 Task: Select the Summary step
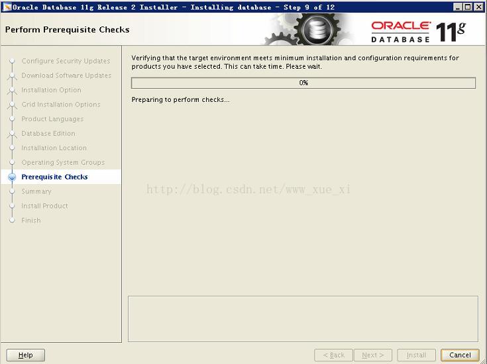pyautogui.click(x=36, y=191)
